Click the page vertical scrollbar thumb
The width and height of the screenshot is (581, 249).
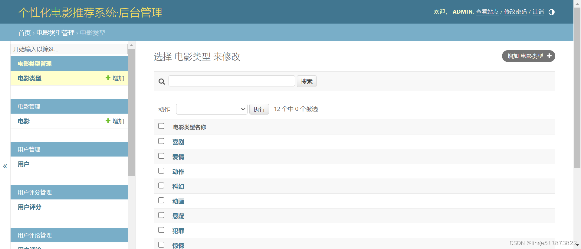(577, 88)
